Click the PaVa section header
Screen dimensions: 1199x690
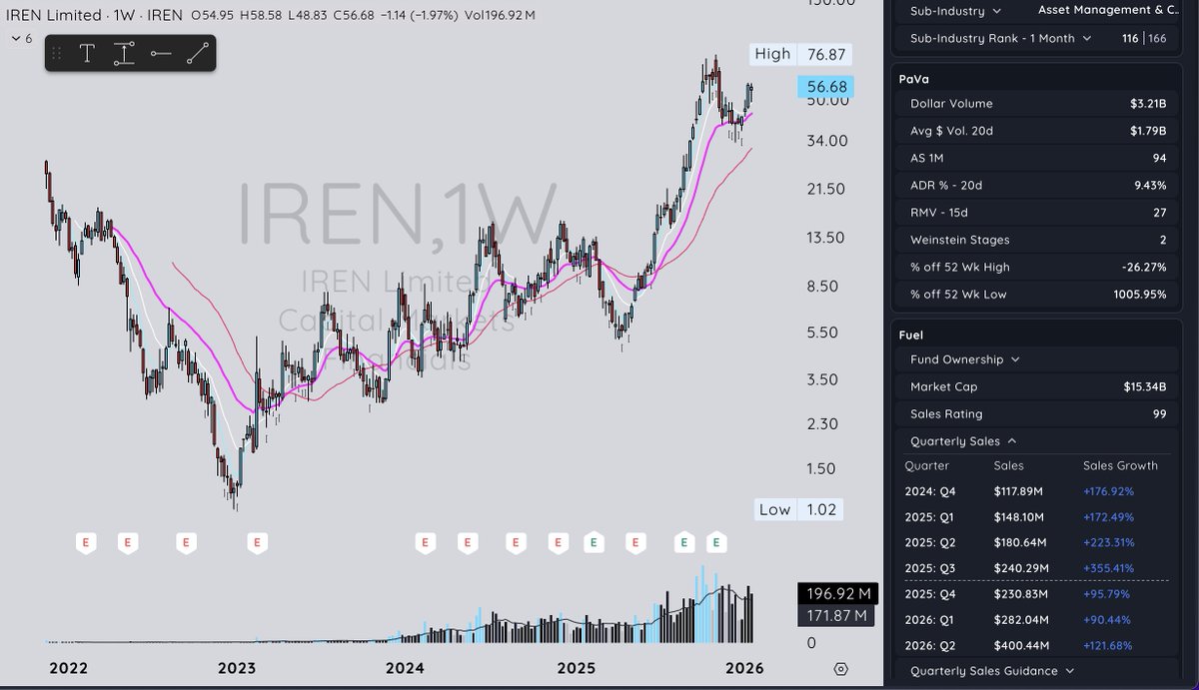914,78
